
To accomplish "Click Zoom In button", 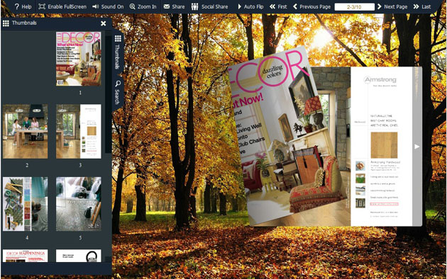I will [143, 6].
